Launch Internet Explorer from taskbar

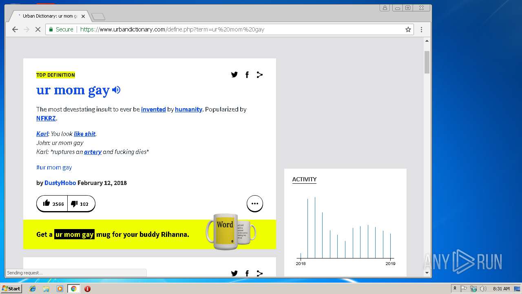[x=33, y=289]
